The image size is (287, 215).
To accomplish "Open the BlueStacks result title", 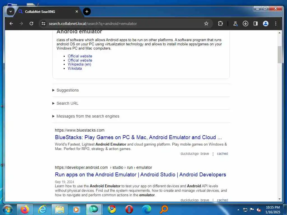I will [x=138, y=137].
